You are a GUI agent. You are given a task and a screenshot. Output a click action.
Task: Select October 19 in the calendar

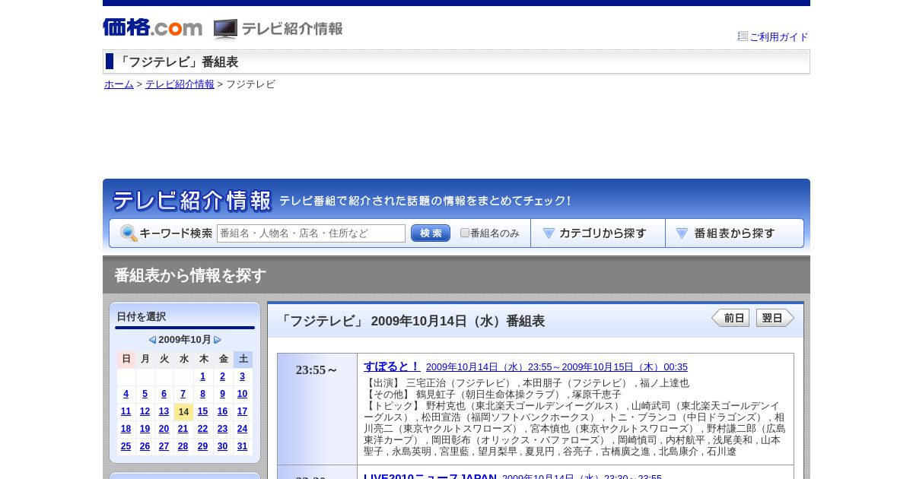tap(145, 429)
